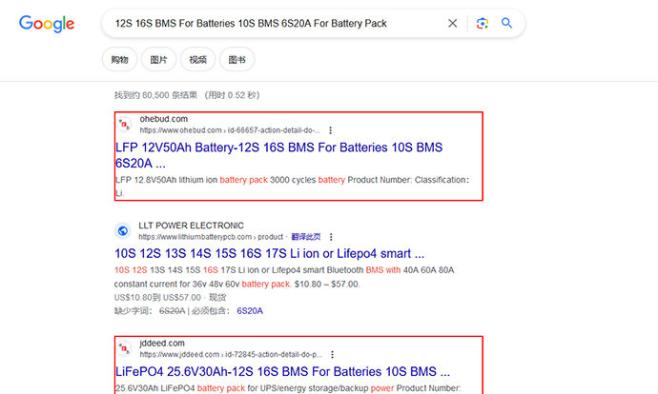The image size is (658, 394).
Task: Click the Google logo
Action: pyautogui.click(x=47, y=24)
